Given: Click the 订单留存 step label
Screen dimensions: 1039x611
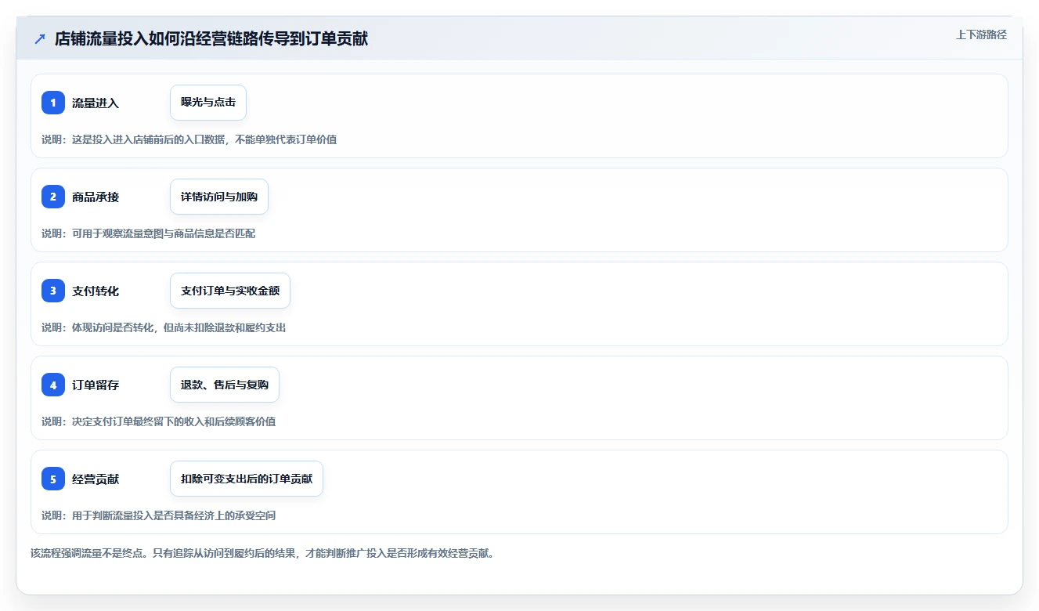Looking at the screenshot, I should (x=96, y=385).
